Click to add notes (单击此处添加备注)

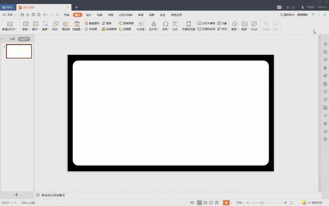point(53,195)
